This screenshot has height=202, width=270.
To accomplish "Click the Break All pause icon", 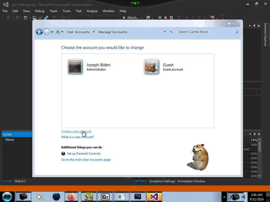I will [x=160, y=18].
